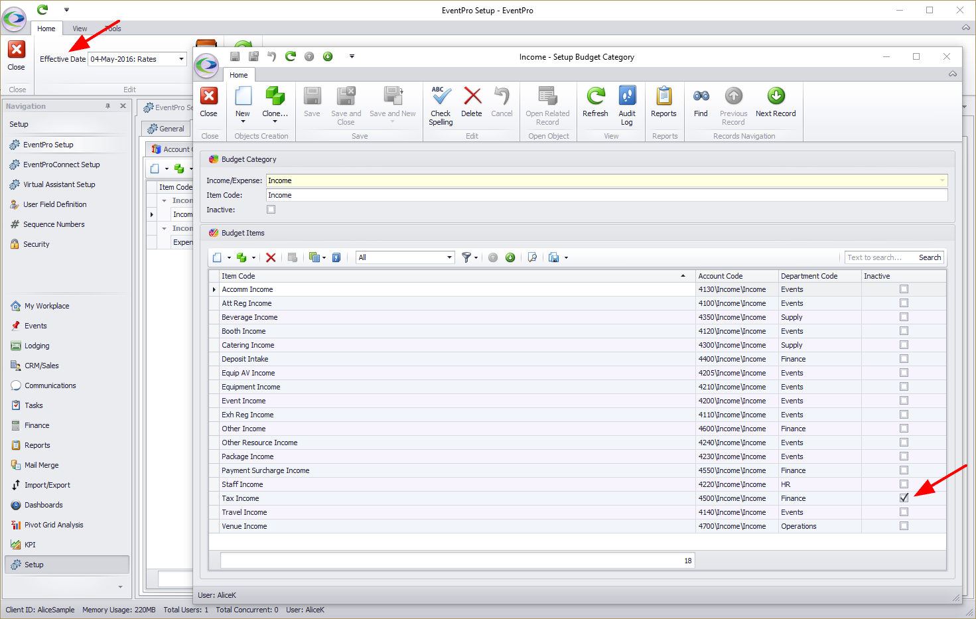The width and height of the screenshot is (976, 619).
Task: Open the Events navigation module
Action: point(35,326)
